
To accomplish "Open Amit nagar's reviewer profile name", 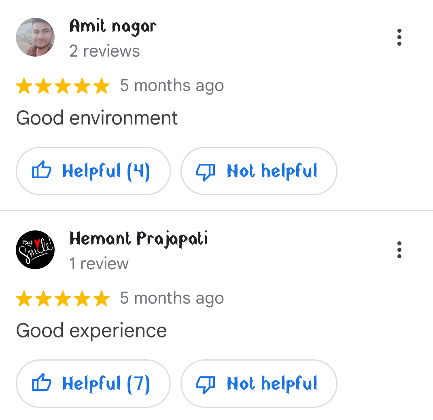I will pos(113,27).
